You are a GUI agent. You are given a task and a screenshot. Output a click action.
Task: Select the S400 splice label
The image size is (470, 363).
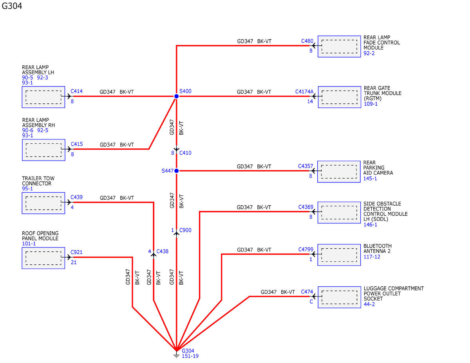click(186, 91)
